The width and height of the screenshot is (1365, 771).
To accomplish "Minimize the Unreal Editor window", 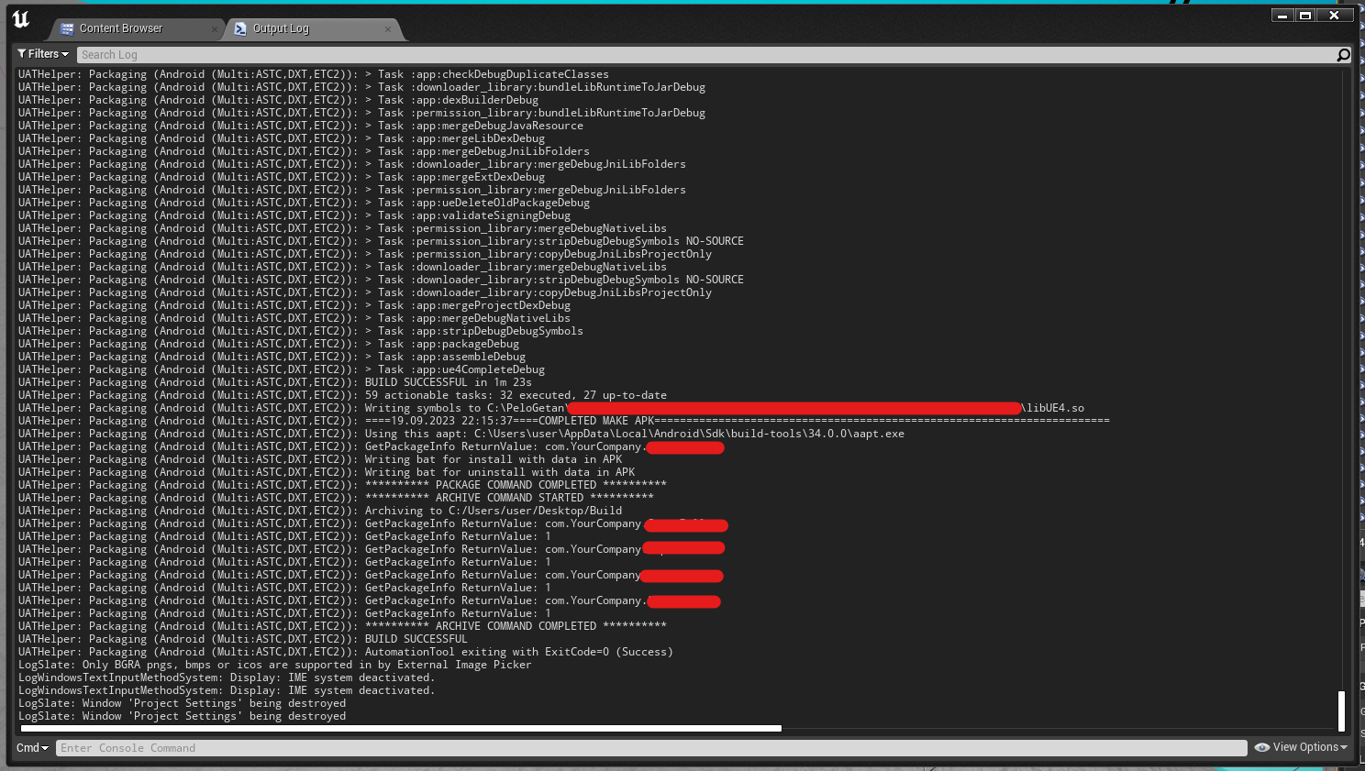I will pyautogui.click(x=1282, y=16).
